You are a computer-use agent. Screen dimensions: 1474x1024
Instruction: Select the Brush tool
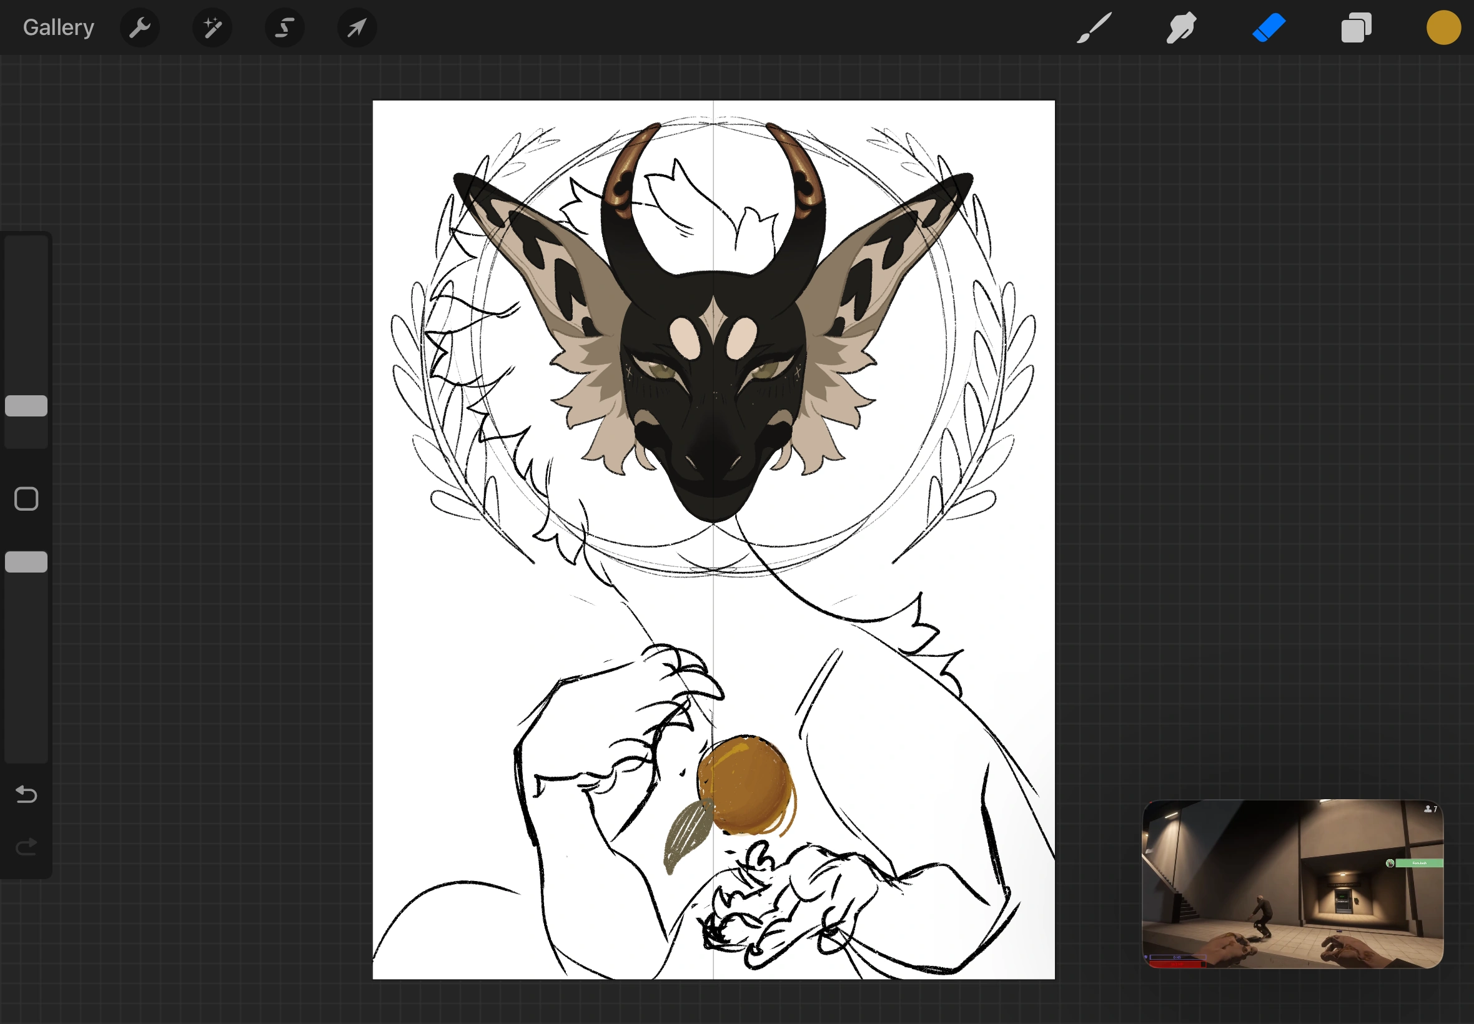[x=1094, y=27]
